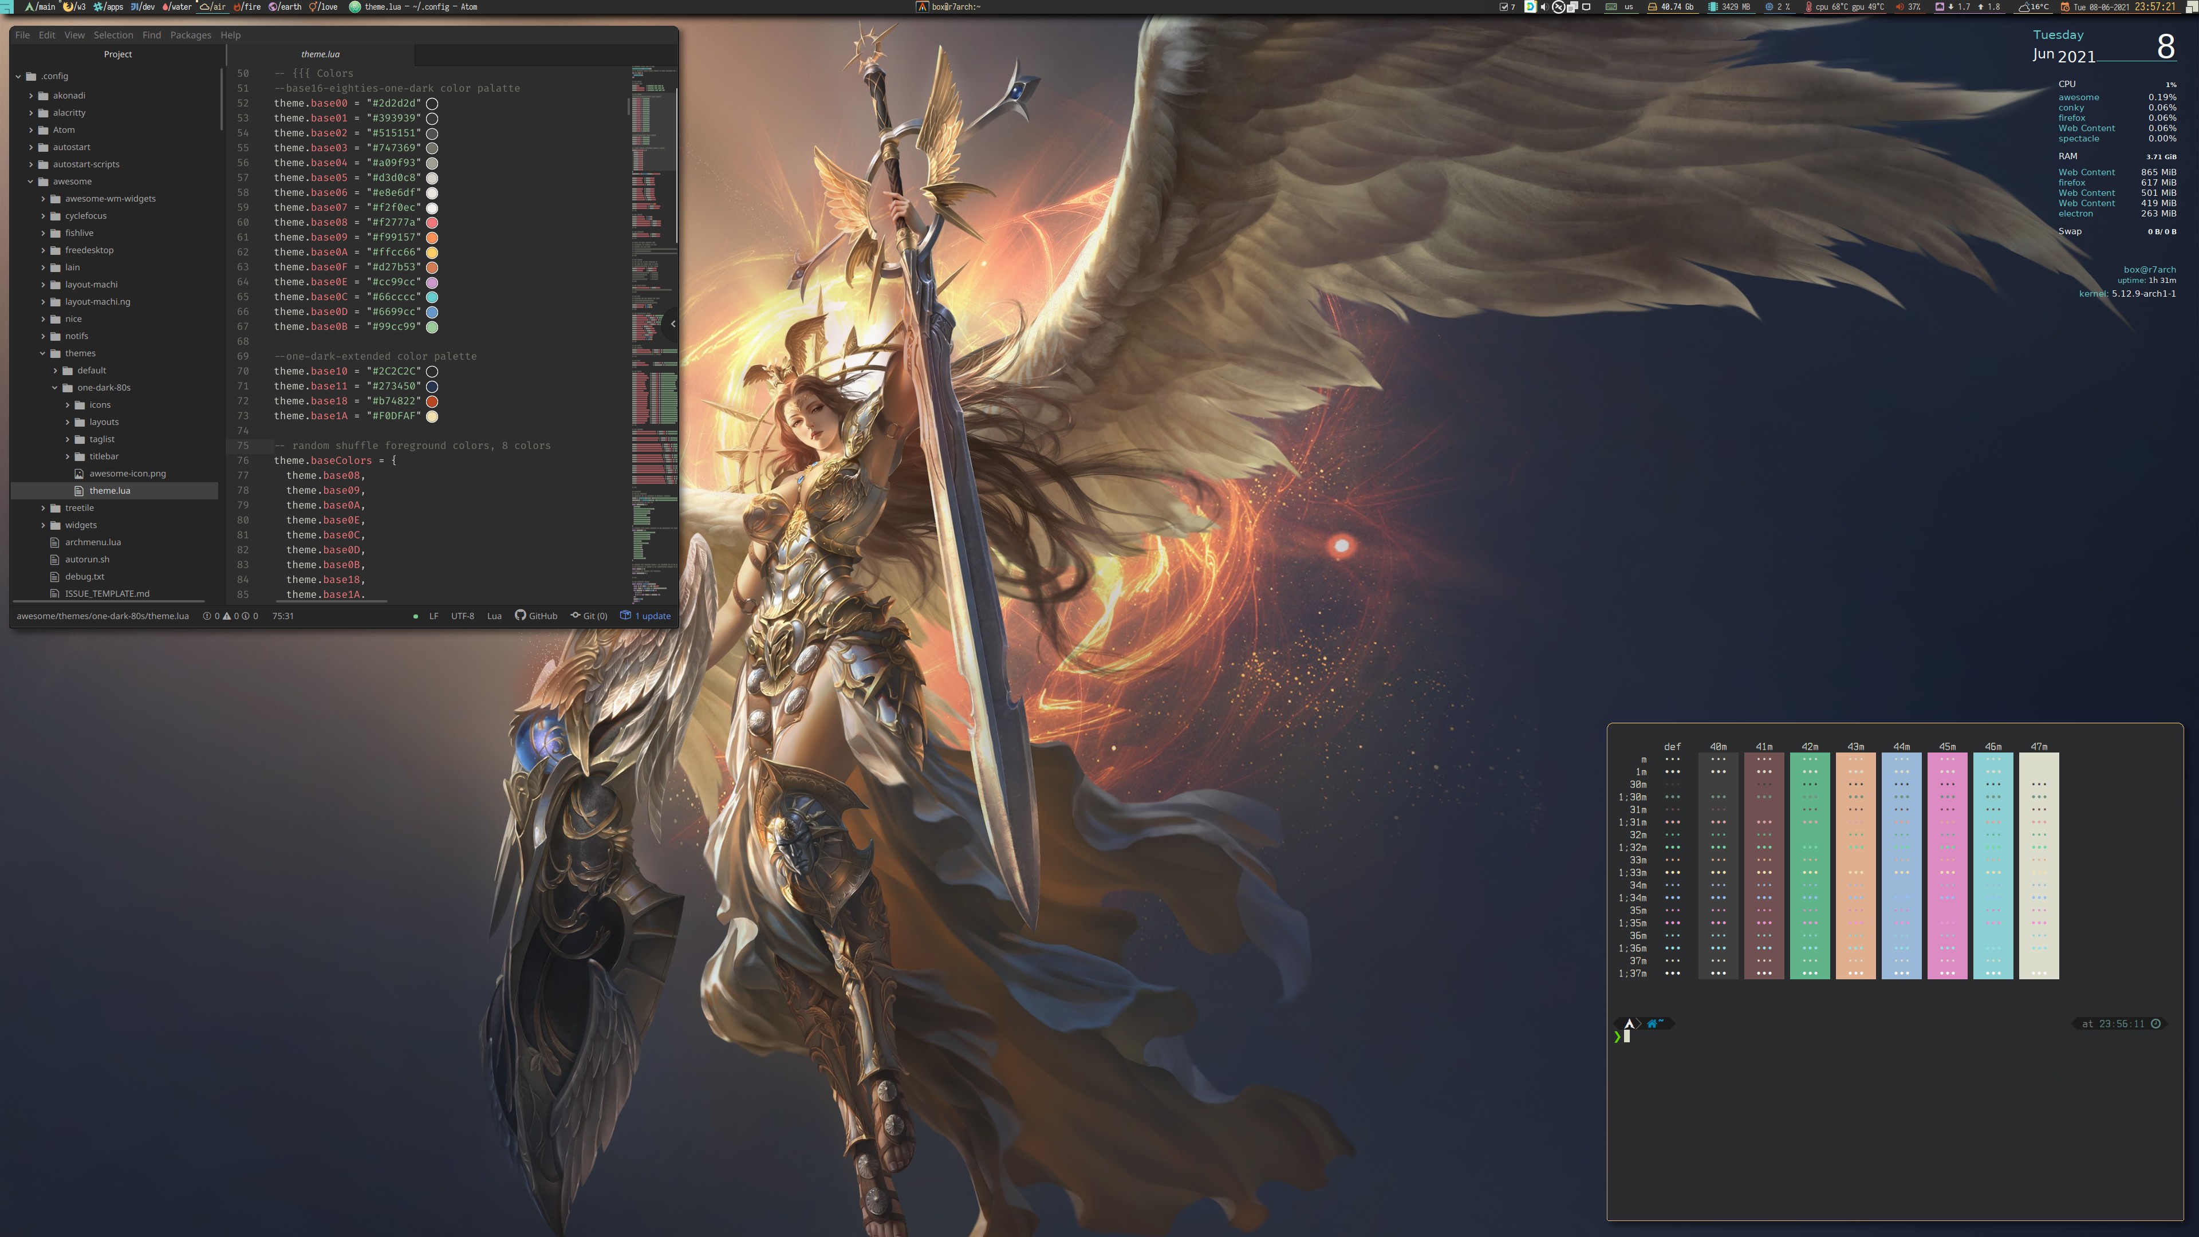Click the box@r7arch terminal task entry

click(948, 7)
